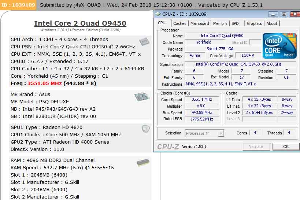Viewport: 300px width, 200px height.
Task: Select the CPU tab
Action: click(x=162, y=23)
